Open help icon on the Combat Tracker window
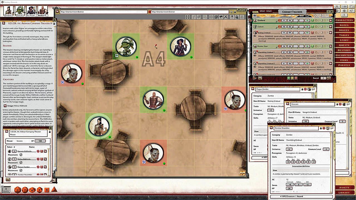The height and width of the screenshot is (200, 356). [328, 12]
